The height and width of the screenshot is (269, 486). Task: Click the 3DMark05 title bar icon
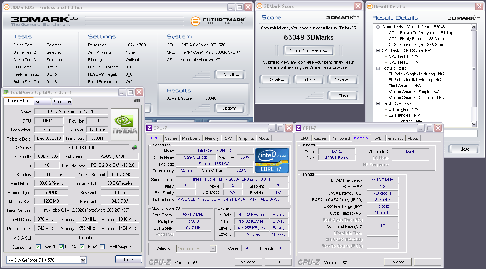click(6, 7)
